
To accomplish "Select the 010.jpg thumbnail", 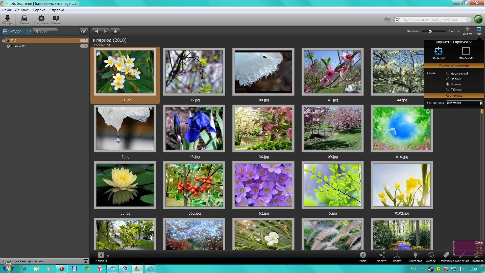I will tap(402, 128).
